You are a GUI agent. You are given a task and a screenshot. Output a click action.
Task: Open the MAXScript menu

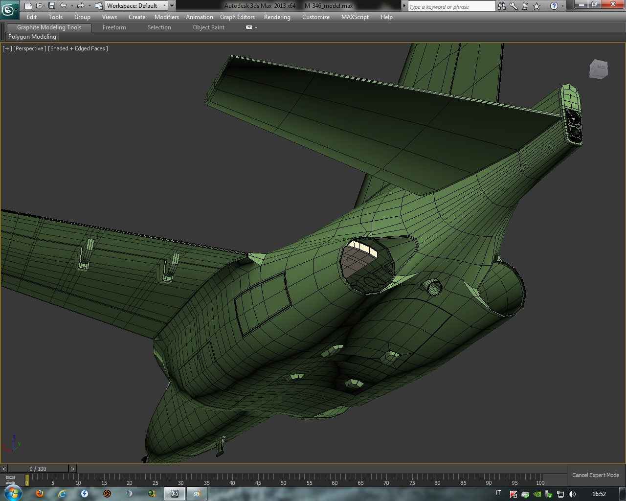point(355,17)
